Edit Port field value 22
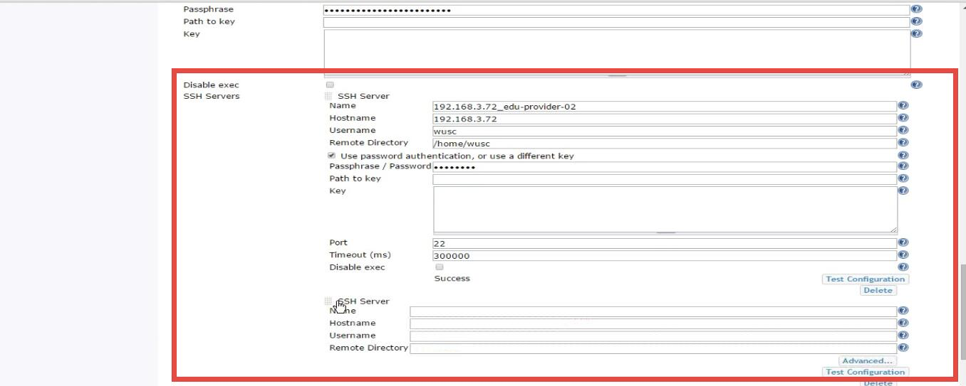This screenshot has height=386, width=966. coord(664,243)
